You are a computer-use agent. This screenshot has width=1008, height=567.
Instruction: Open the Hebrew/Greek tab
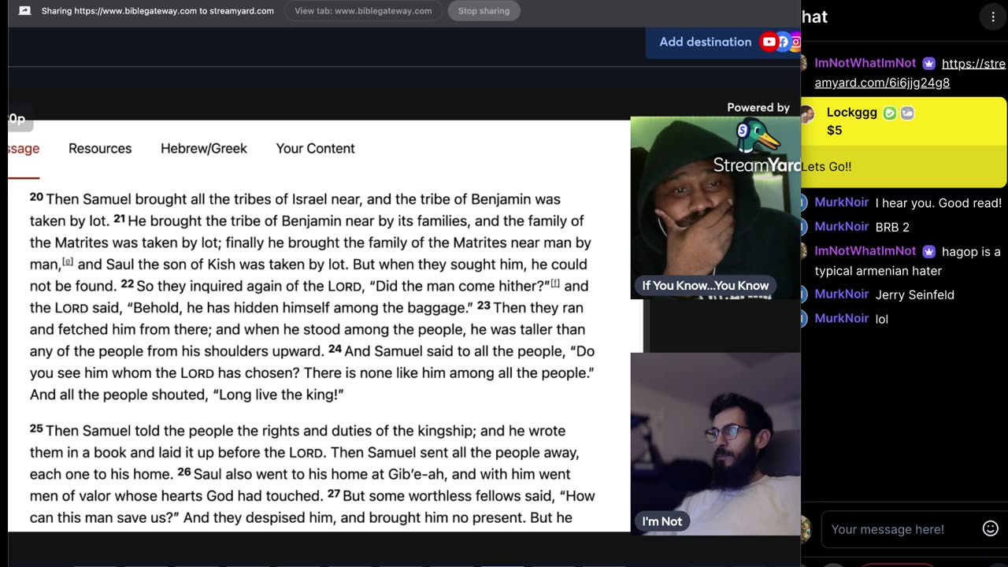point(204,148)
